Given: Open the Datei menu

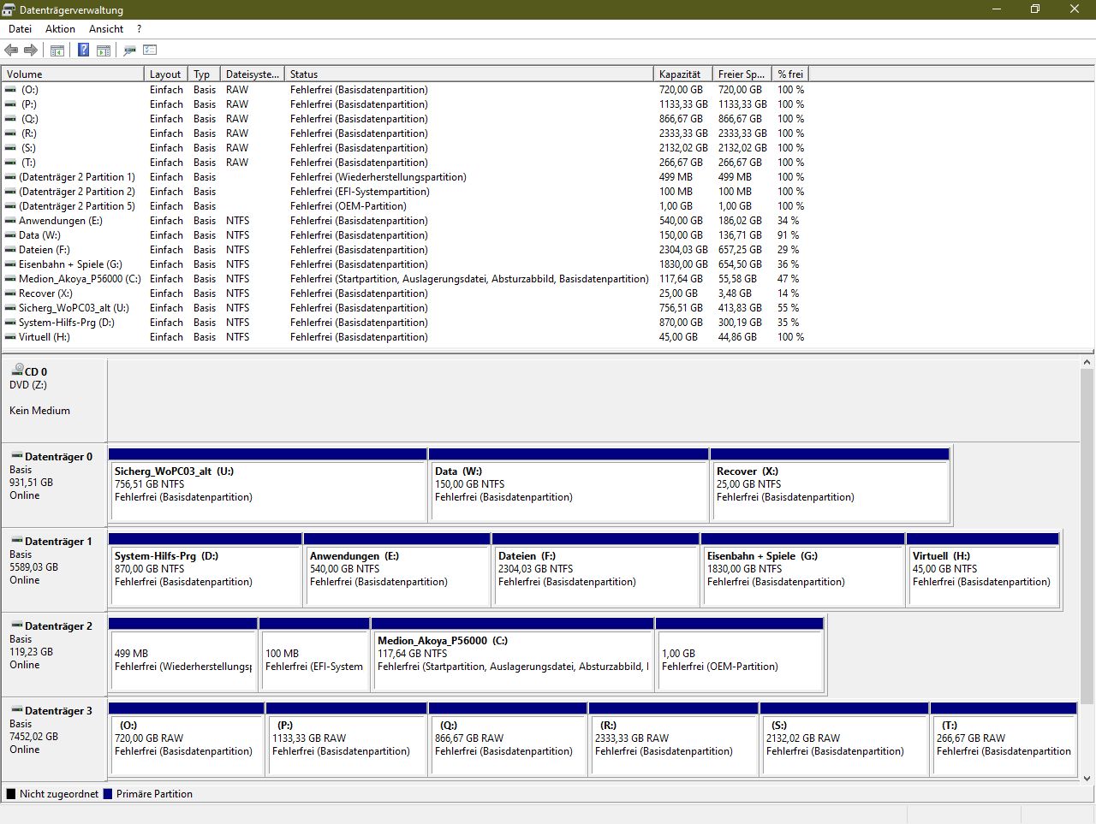Looking at the screenshot, I should coord(20,29).
